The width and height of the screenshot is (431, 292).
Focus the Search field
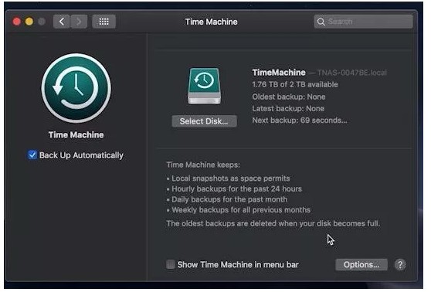(x=363, y=22)
